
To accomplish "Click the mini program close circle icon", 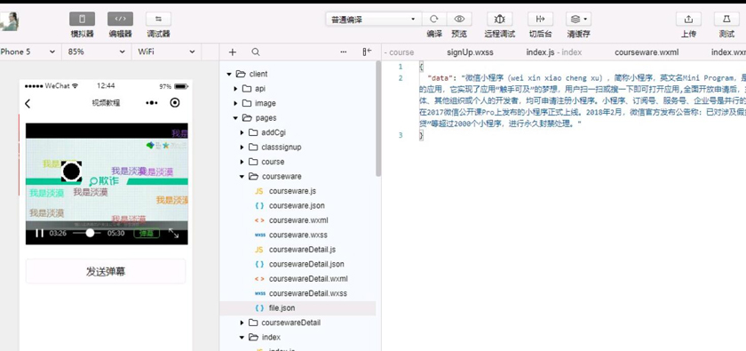I will click(175, 103).
